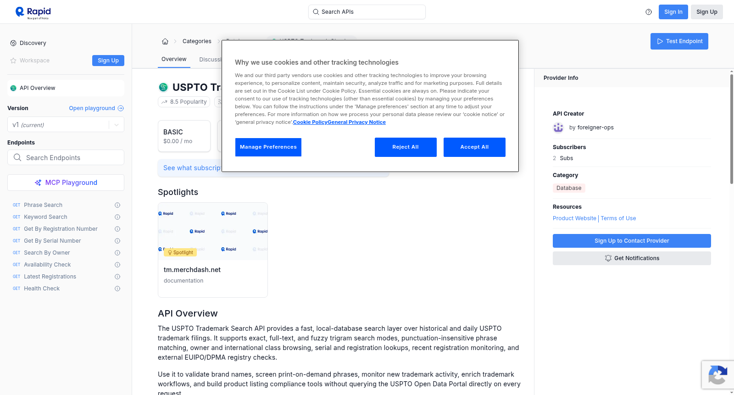This screenshot has width=734, height=395.
Task: Go to home breadcrumb icon
Action: (165, 41)
